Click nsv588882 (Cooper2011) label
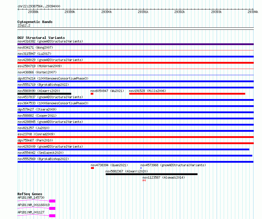Viewport: 262px width, 219px height. coord(37,116)
